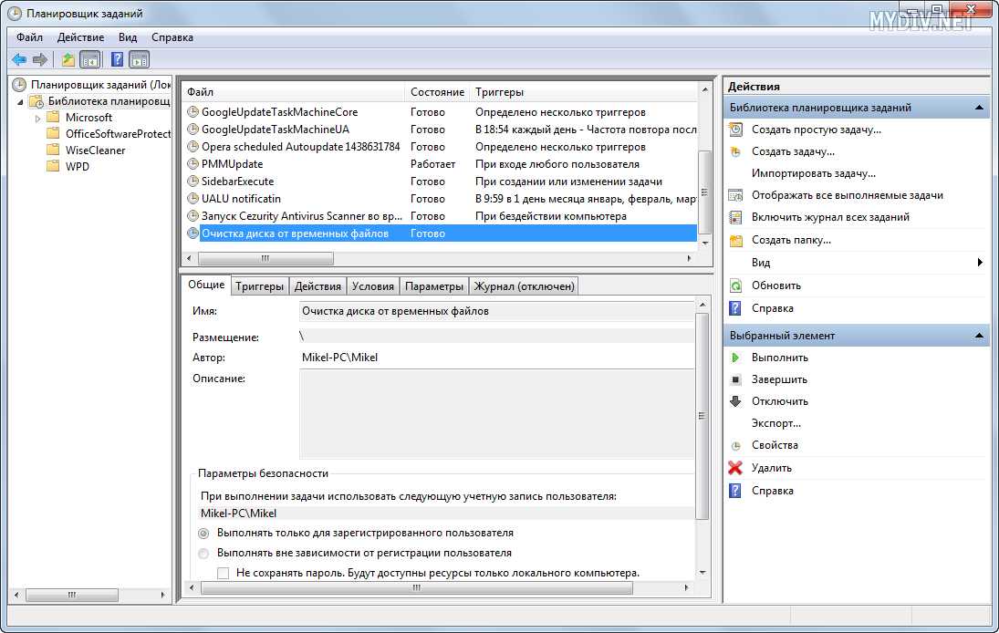Screen dimensions: 999x633
Task: Click 'Создать простую задачу...' action link
Action: point(816,130)
